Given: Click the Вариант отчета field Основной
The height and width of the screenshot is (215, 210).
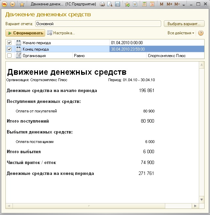Looking at the screenshot, I should (x=98, y=24).
